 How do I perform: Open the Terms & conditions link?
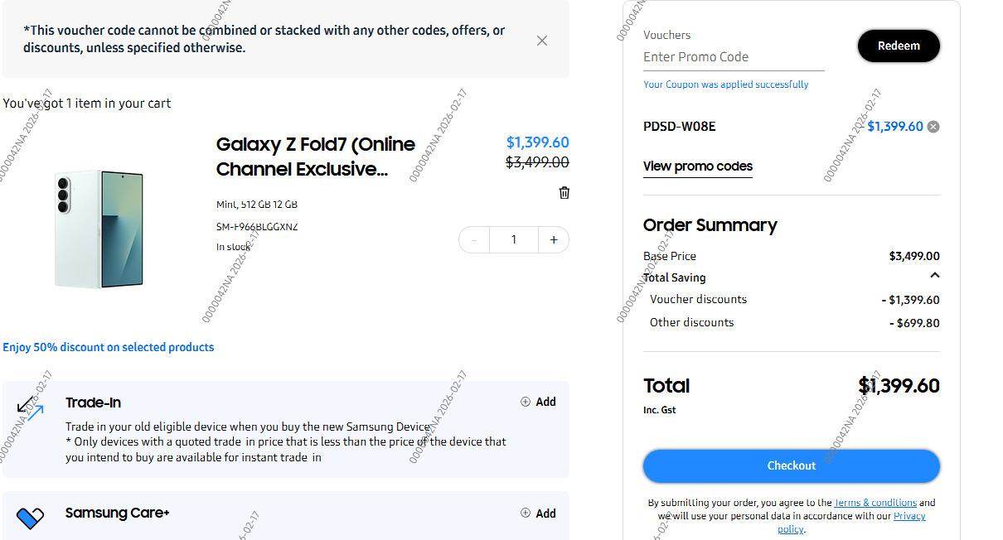875,503
